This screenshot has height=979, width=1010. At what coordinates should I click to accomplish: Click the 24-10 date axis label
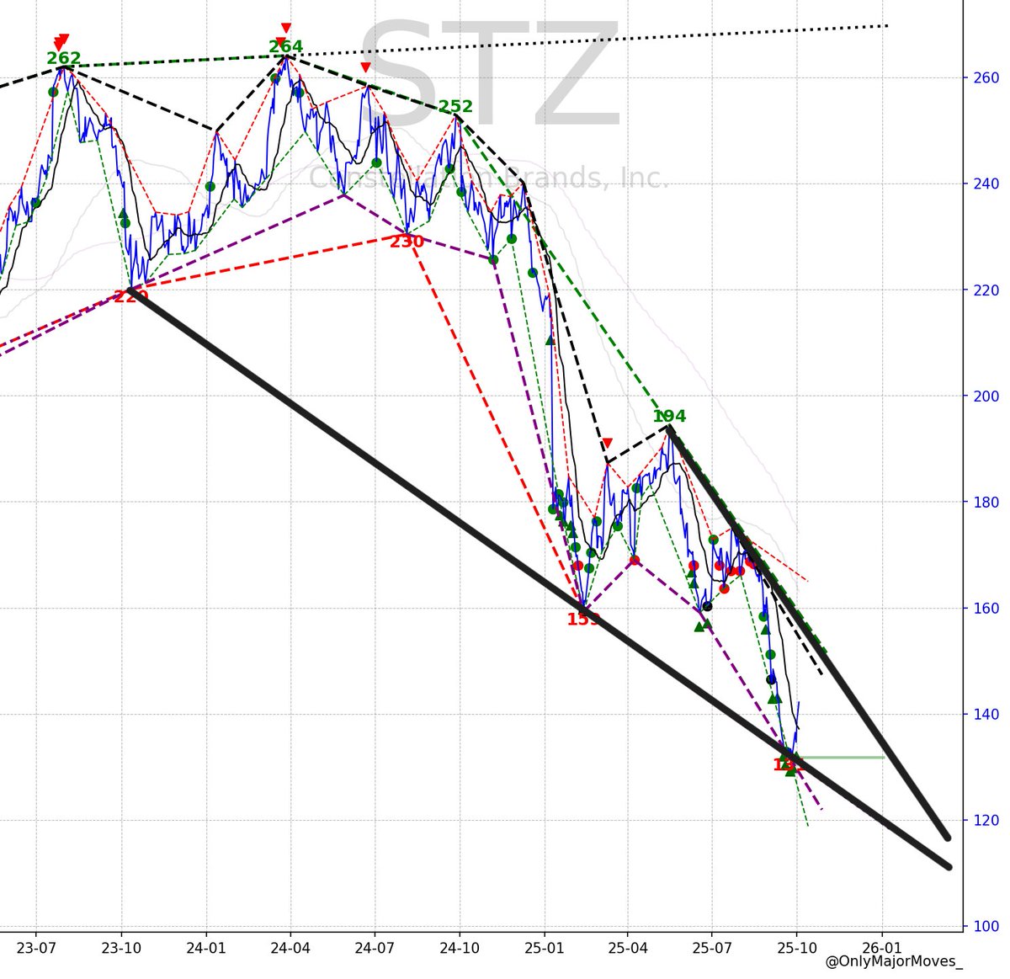click(x=460, y=947)
